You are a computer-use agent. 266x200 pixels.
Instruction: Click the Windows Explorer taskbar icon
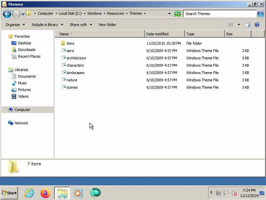tap(62, 193)
